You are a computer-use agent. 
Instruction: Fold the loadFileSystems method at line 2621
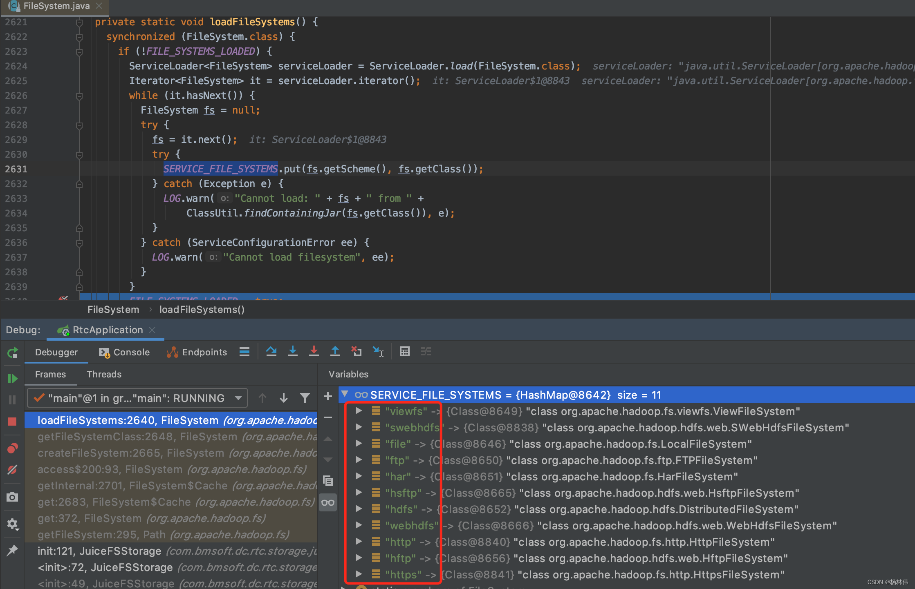click(79, 22)
